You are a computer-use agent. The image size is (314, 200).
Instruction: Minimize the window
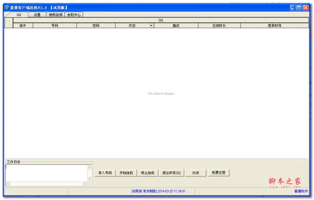pyautogui.click(x=293, y=8)
